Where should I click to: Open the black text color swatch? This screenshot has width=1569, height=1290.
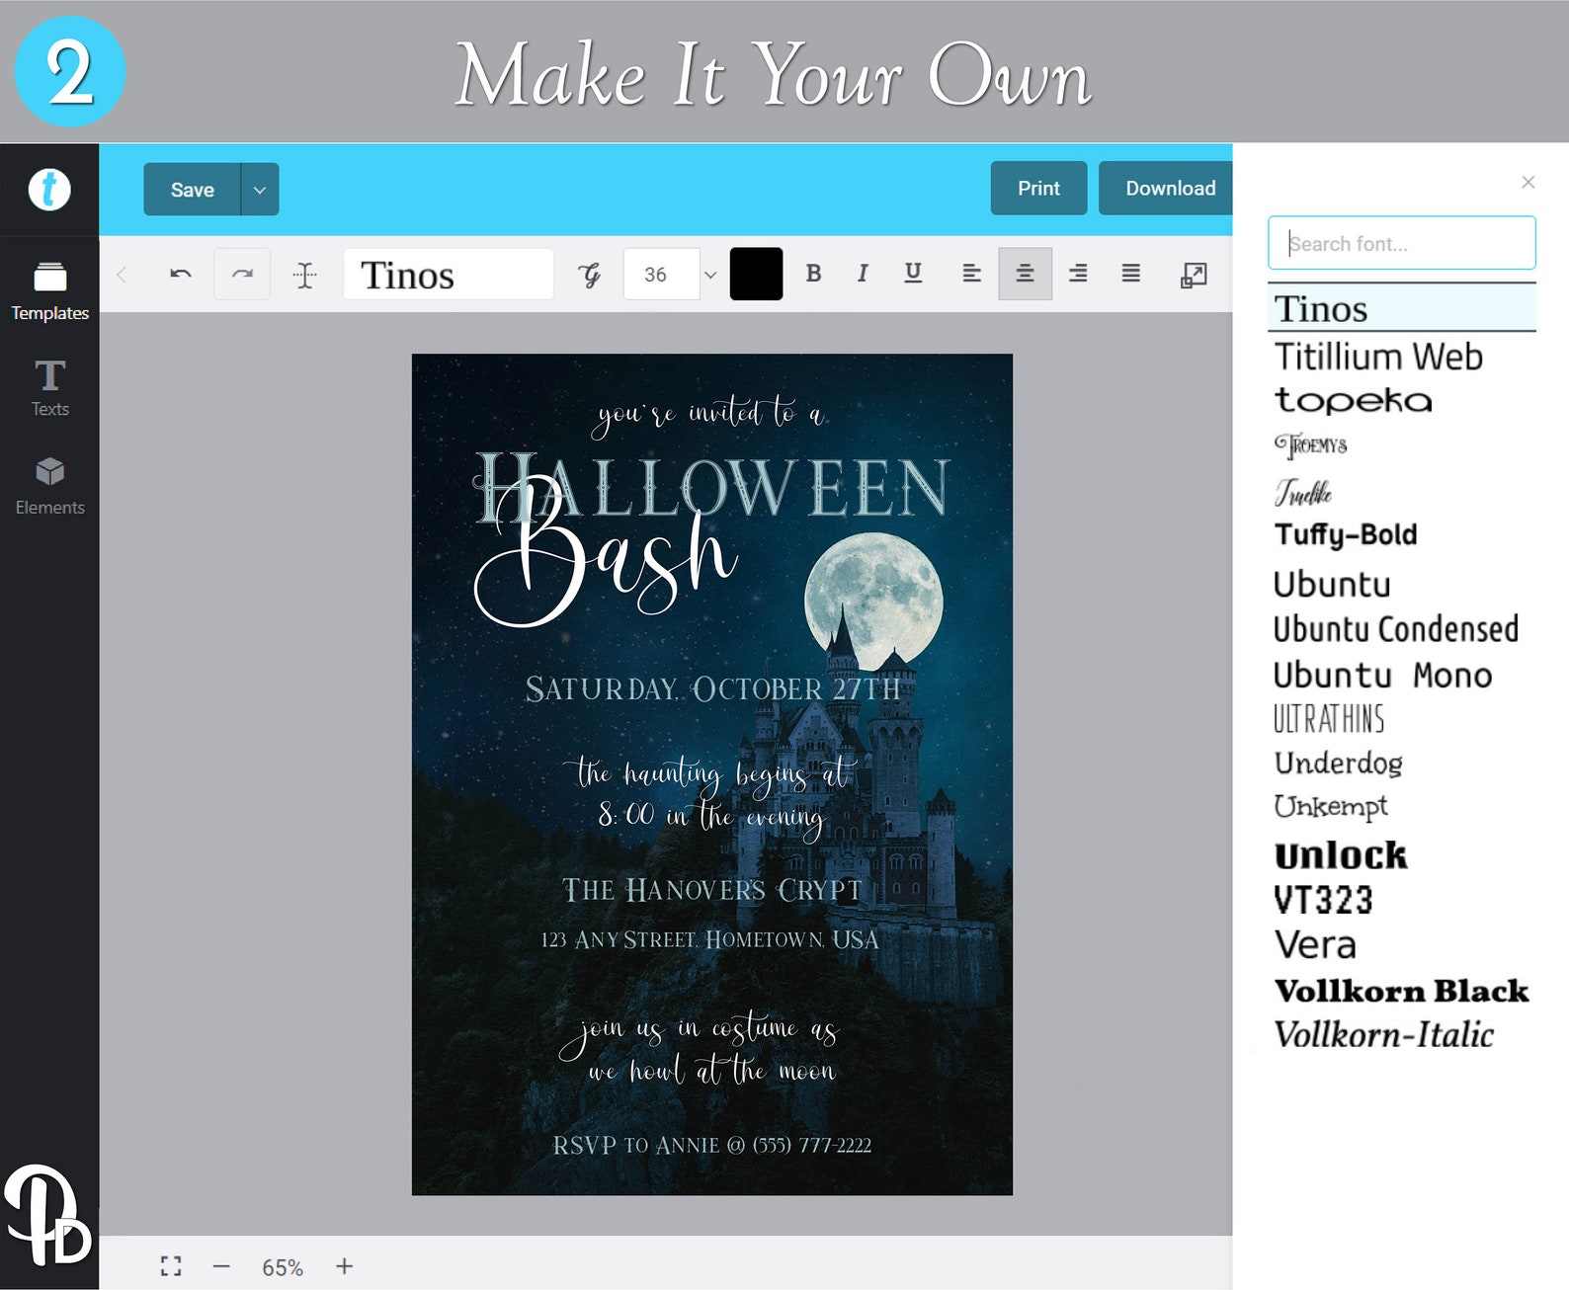pos(756,274)
